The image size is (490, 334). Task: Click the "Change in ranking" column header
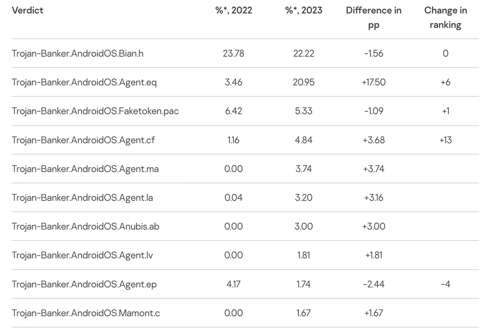pos(445,17)
